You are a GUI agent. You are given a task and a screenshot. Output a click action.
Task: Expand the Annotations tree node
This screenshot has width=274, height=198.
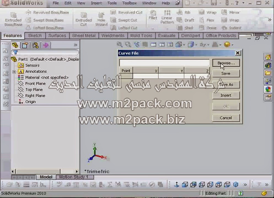(14, 71)
